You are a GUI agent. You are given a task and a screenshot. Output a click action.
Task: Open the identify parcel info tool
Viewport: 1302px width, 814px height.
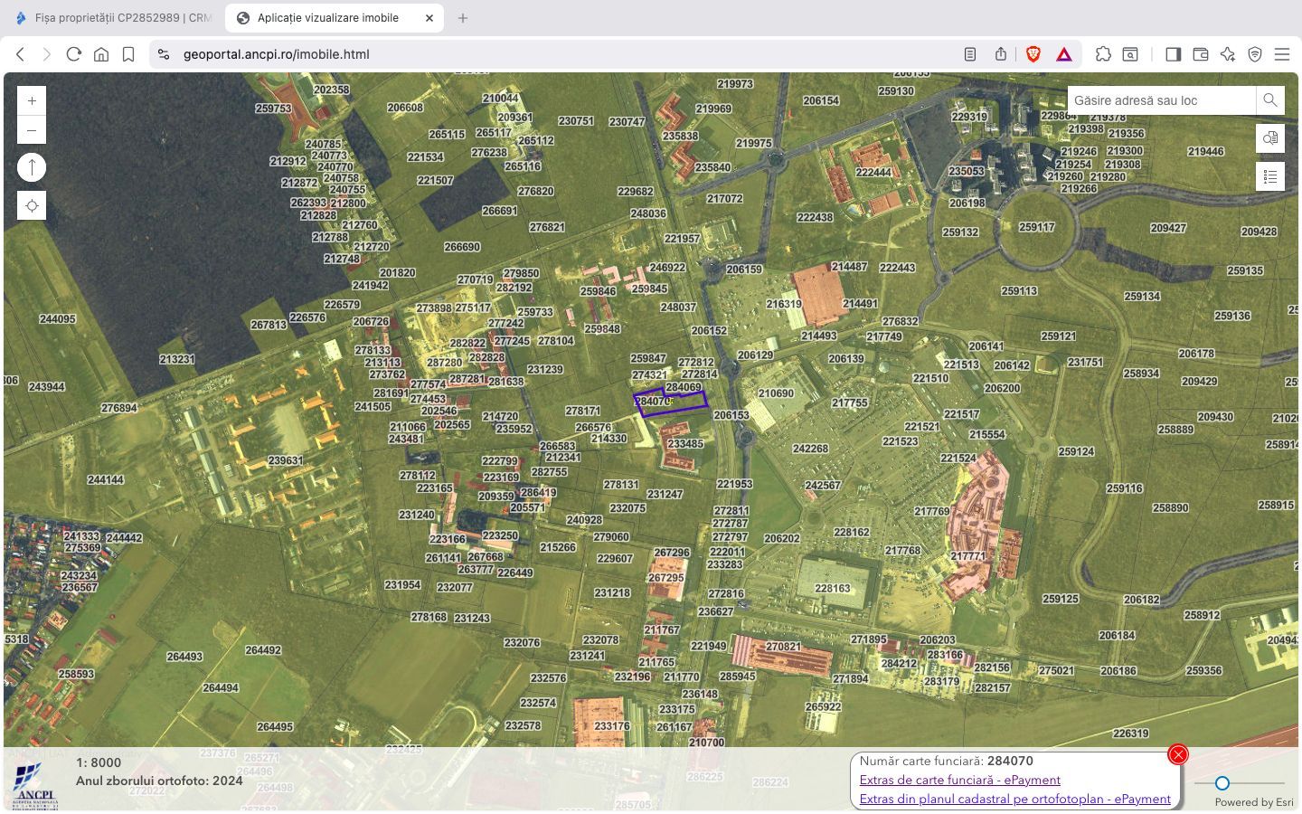1270,138
